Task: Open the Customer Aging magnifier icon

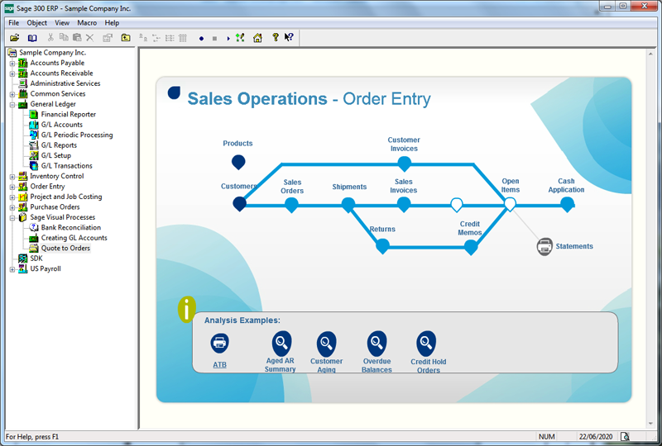Action: [x=326, y=343]
